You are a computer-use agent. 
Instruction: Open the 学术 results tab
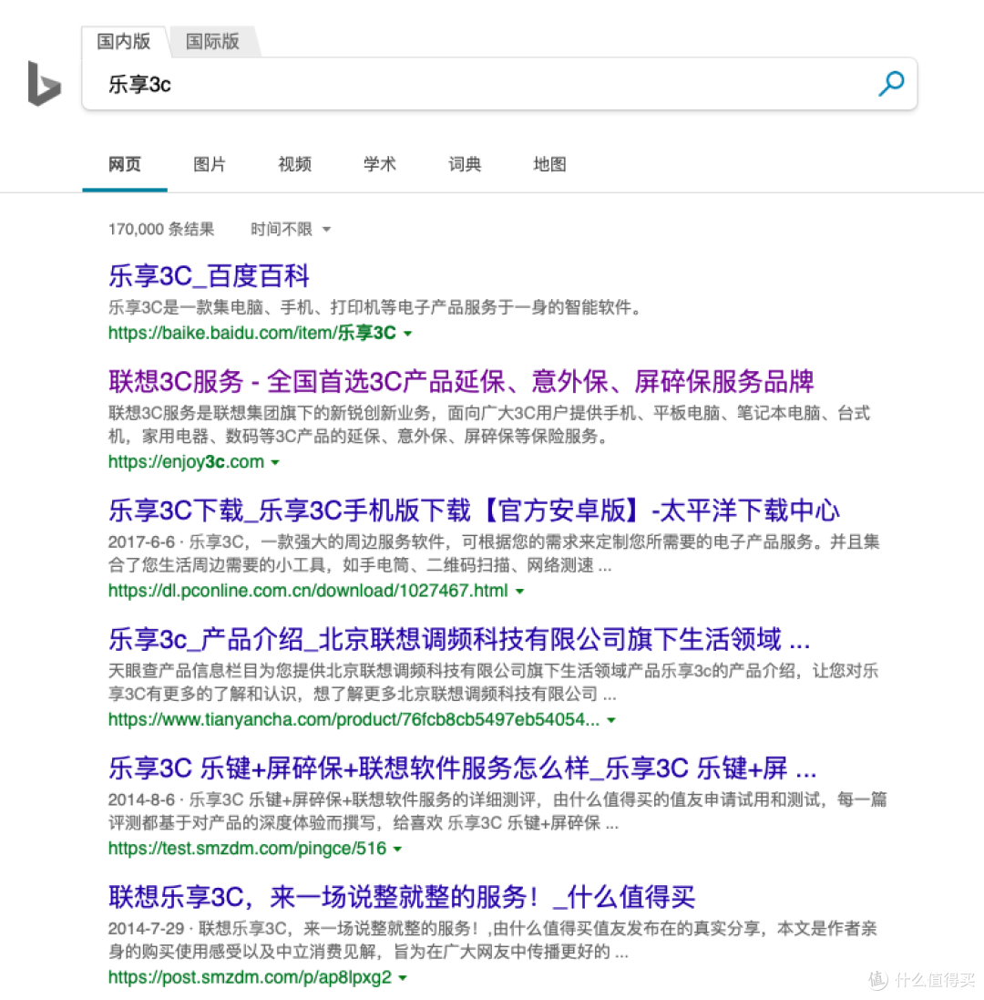(x=380, y=165)
